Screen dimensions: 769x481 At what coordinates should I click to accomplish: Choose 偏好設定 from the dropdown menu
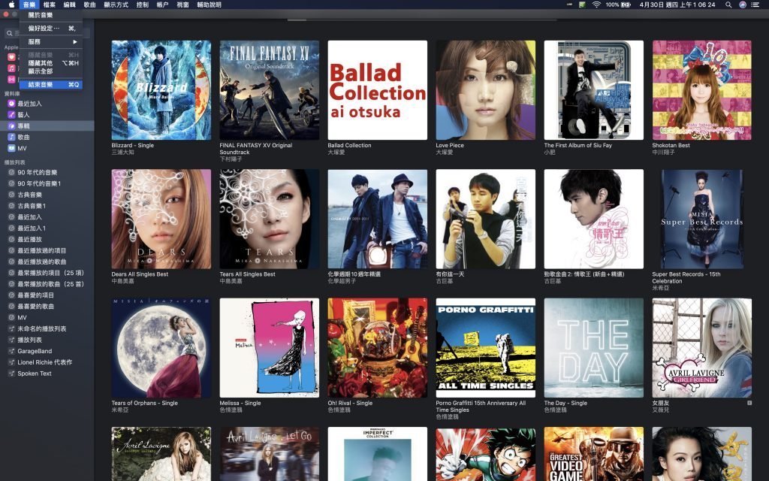coord(51,28)
